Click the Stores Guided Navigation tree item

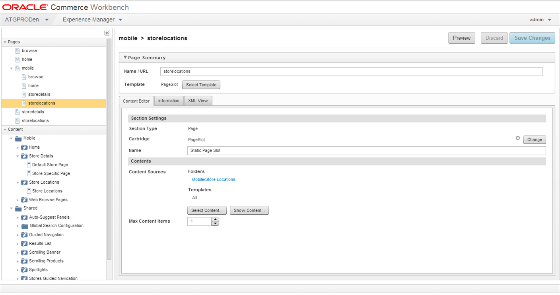tap(53, 278)
